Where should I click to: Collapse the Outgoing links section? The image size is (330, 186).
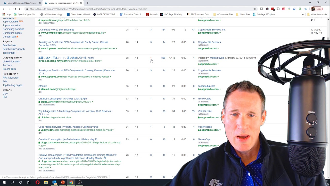tap(12, 58)
